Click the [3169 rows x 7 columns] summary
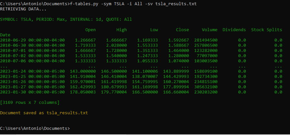290x135 pixels. 29,102
